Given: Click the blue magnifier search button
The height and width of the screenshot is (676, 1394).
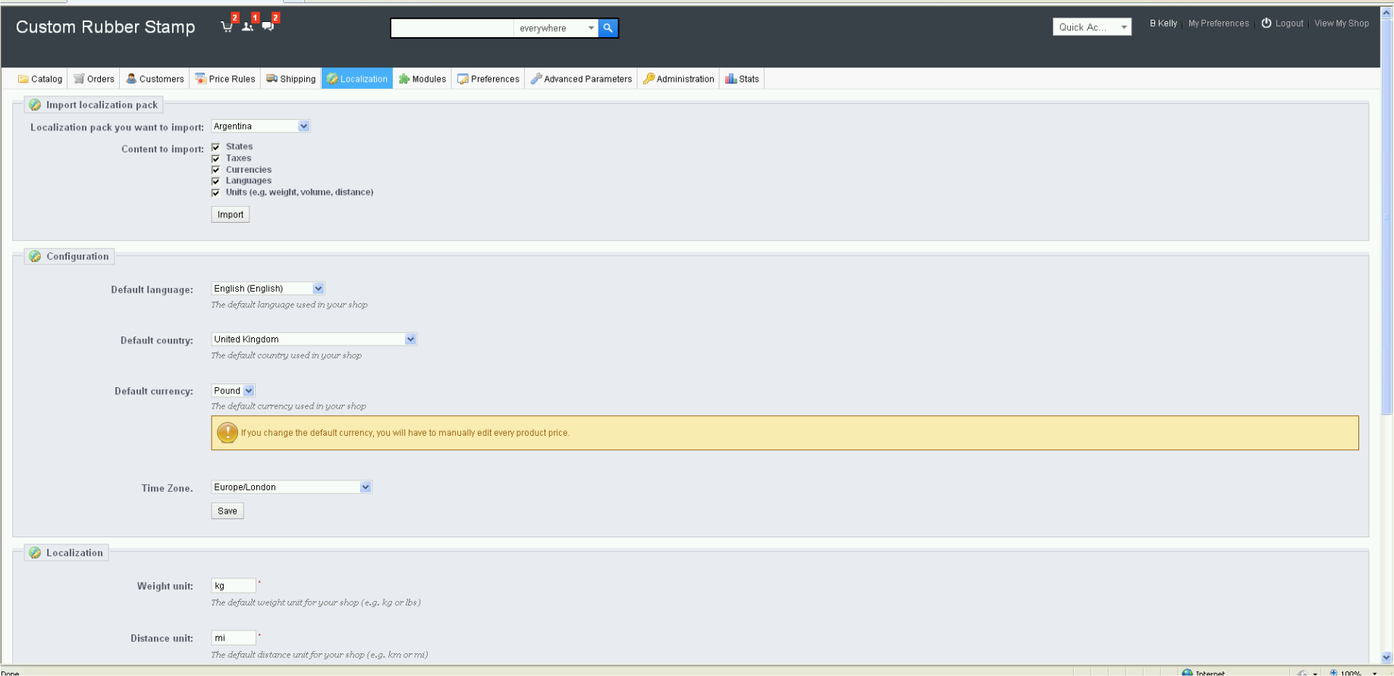Looking at the screenshot, I should click(608, 28).
